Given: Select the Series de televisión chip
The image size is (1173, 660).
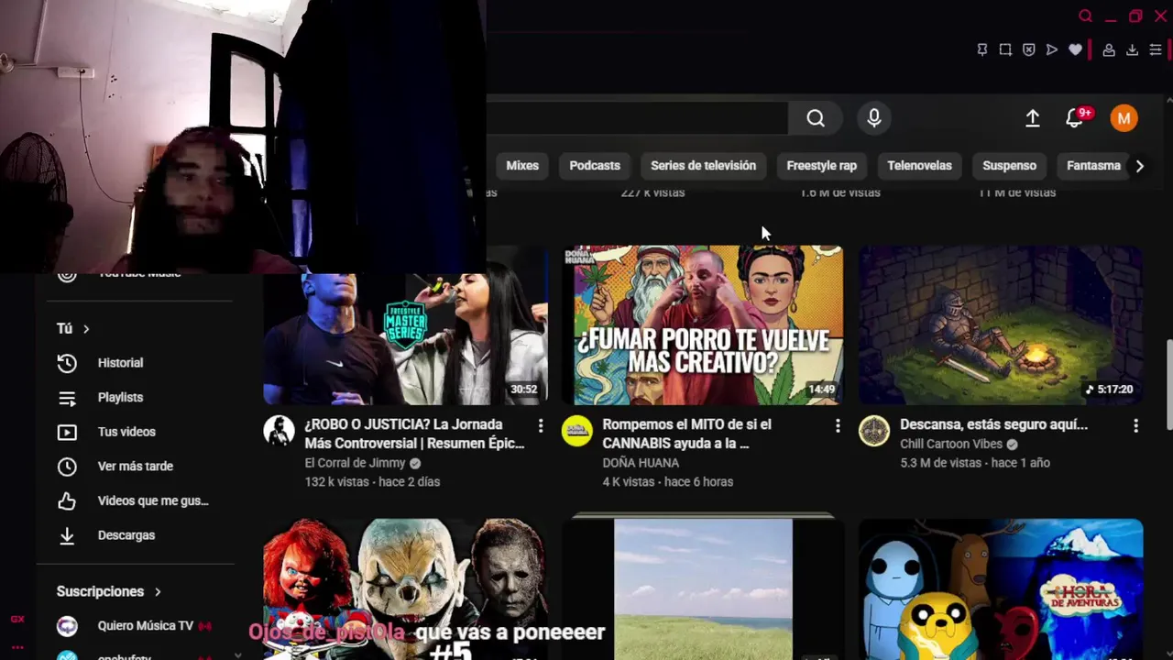Looking at the screenshot, I should pyautogui.click(x=703, y=166).
